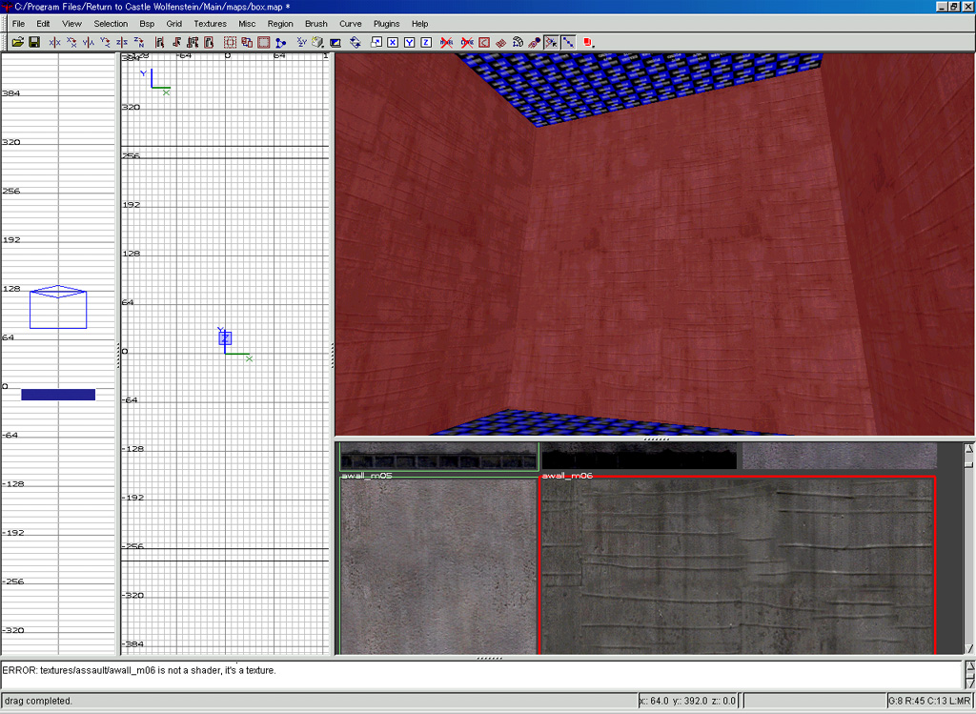This screenshot has height=714, width=976.
Task: Click the console pane scroll up arrow
Action: pos(969,666)
